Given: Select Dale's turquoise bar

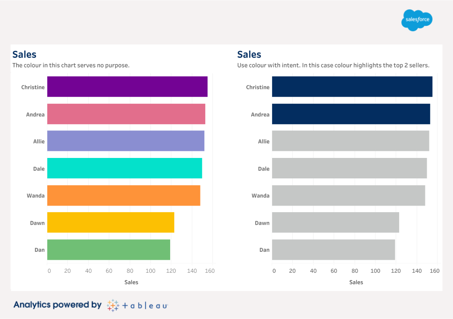Looking at the screenshot, I should coord(124,168).
